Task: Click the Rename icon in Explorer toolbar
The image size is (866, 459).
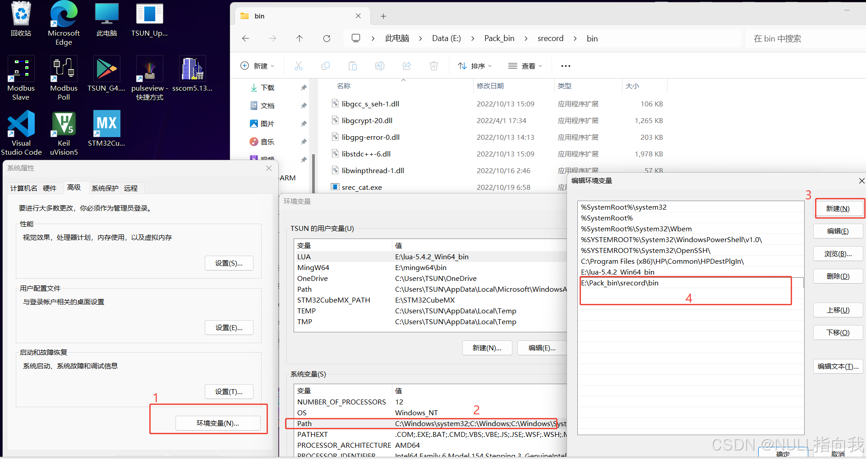Action: pos(380,66)
